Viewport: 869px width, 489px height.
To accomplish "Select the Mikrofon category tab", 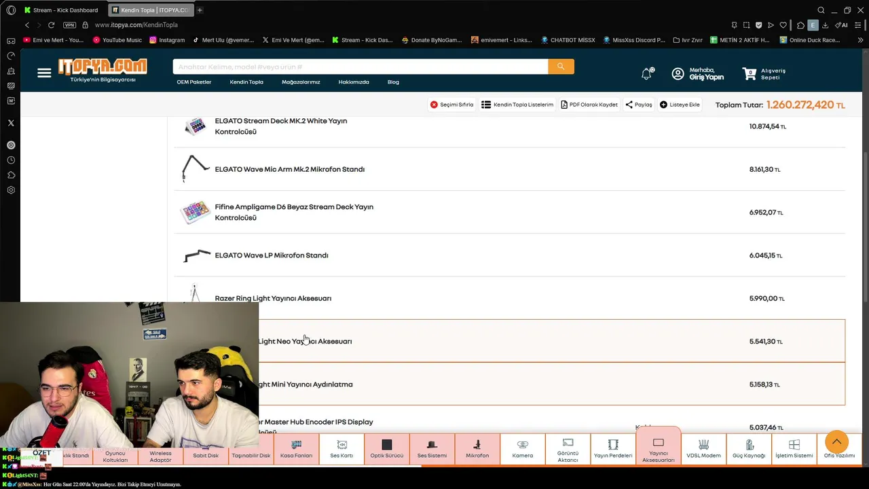I will click(x=477, y=449).
